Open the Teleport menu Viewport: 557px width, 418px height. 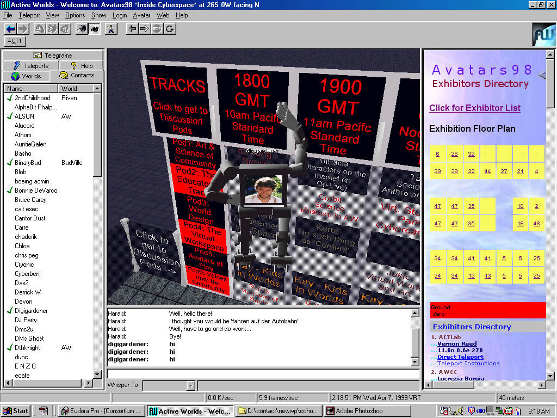pos(29,15)
